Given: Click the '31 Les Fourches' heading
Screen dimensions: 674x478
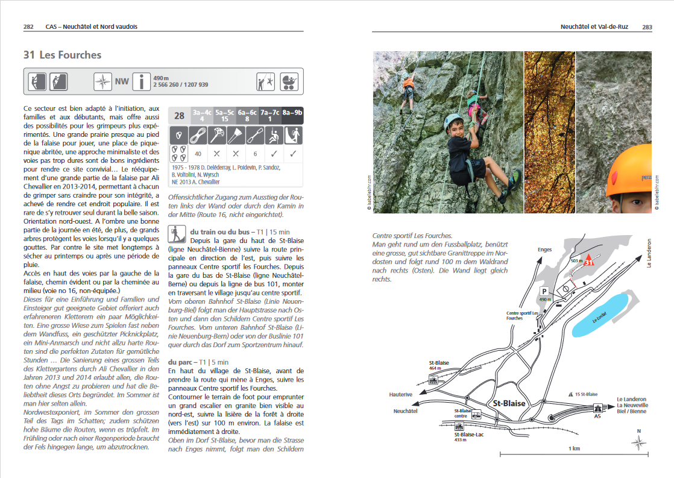Looking at the screenshot, I should click(x=62, y=55).
